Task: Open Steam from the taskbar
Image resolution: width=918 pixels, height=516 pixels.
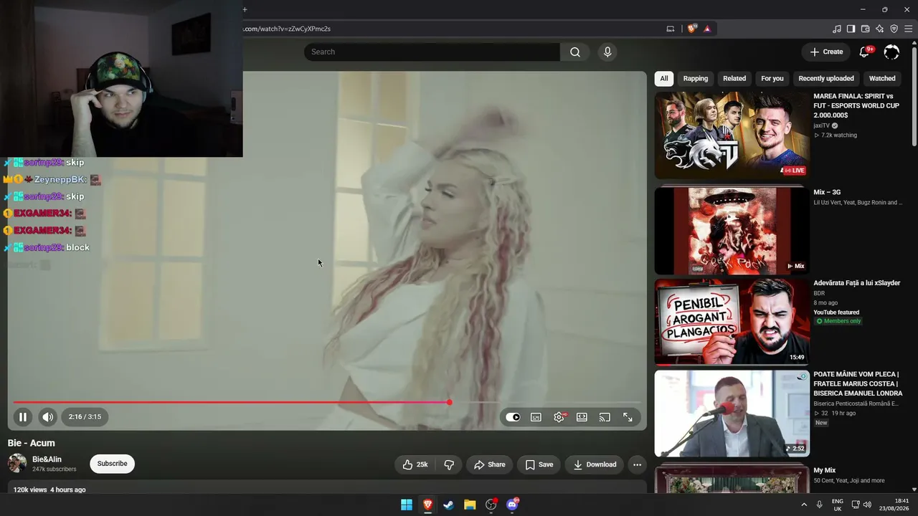Action: coord(449,505)
